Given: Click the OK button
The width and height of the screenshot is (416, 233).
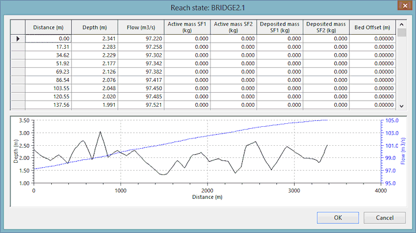Looking at the screenshot, I should [x=338, y=218].
